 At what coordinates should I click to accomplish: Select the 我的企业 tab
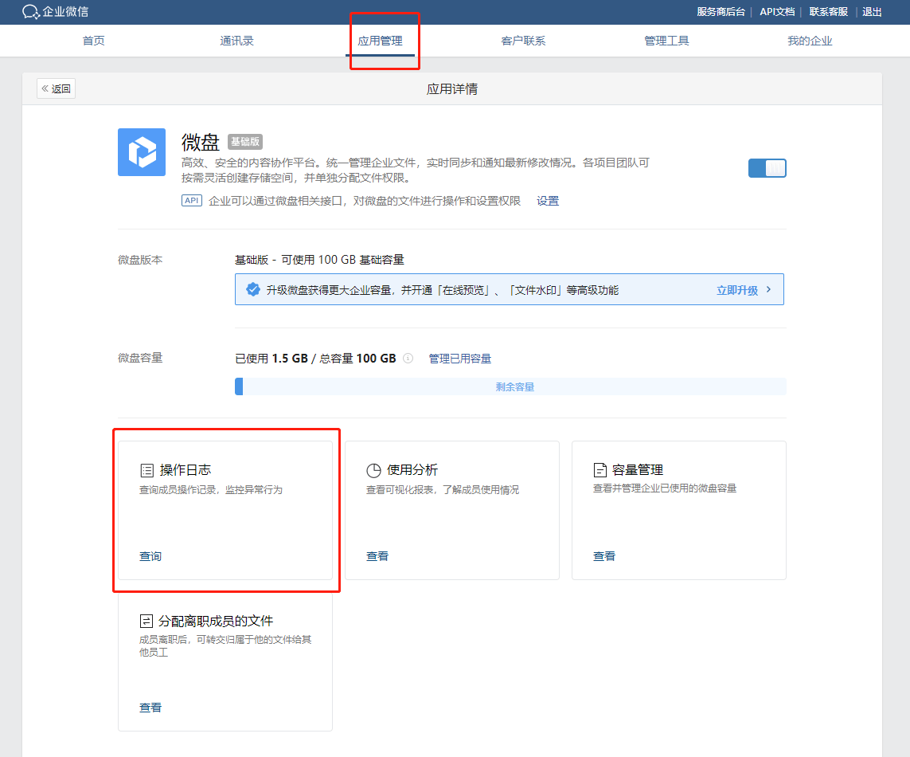[x=810, y=40]
